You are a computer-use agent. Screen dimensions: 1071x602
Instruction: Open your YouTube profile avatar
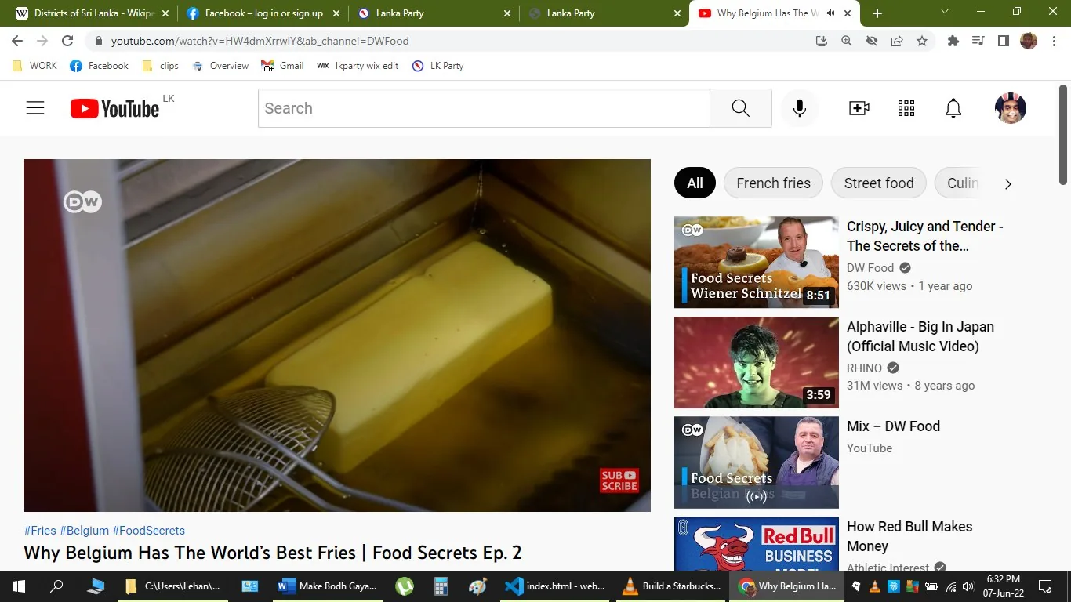coord(1010,107)
